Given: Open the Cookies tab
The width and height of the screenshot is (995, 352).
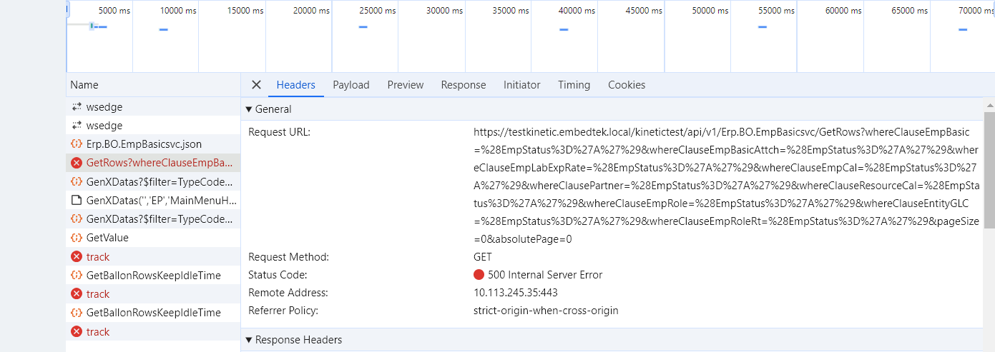Looking at the screenshot, I should click(627, 85).
